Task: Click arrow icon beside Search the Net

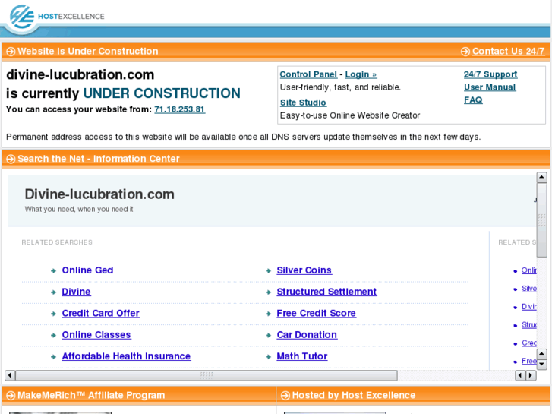Action: point(11,159)
